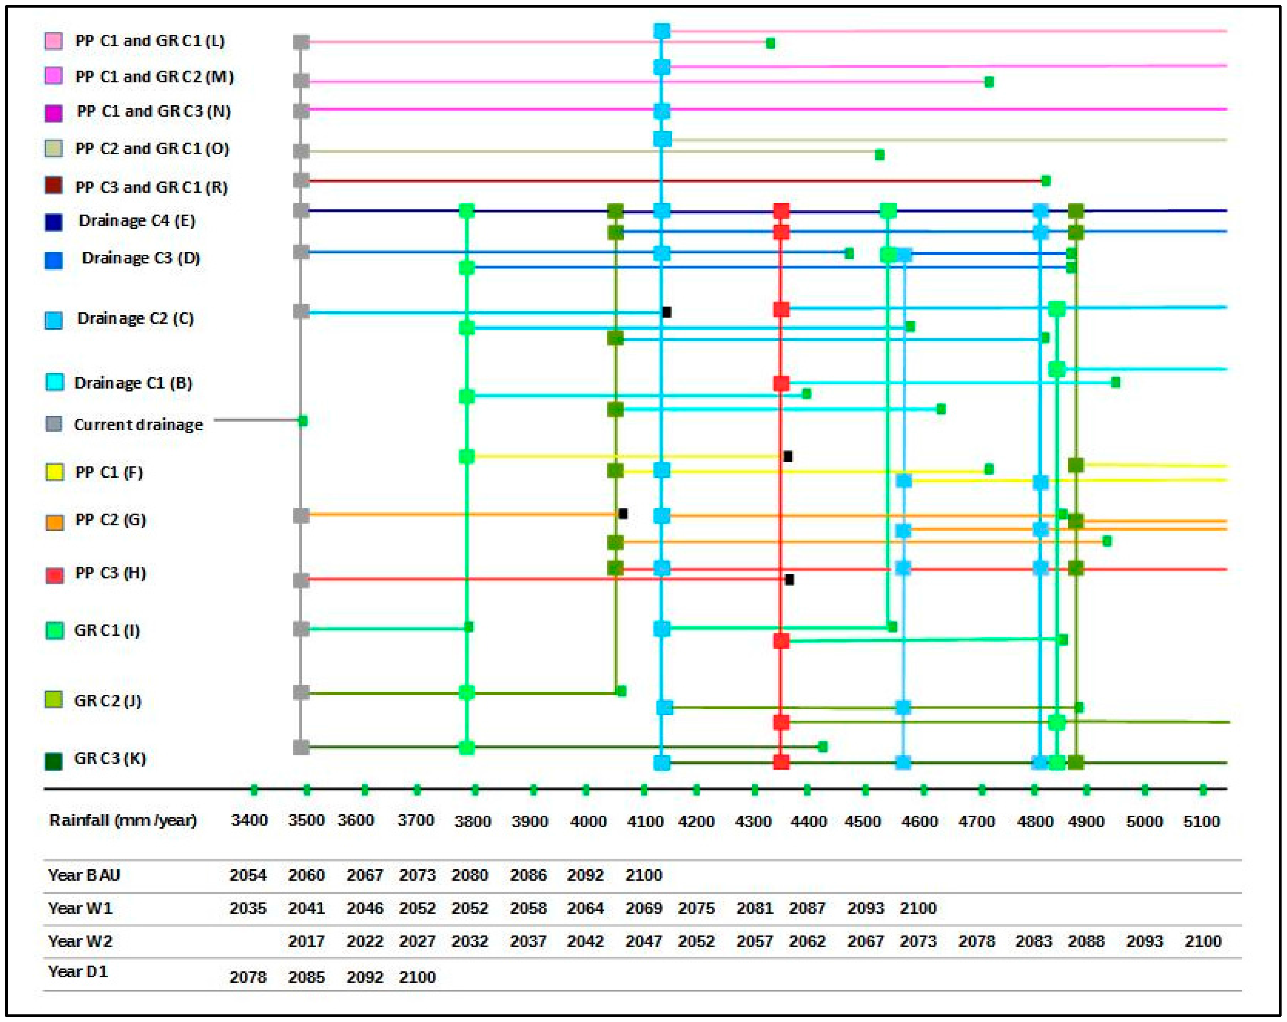Click the Rainfall (mm /year) axis label

click(x=123, y=820)
